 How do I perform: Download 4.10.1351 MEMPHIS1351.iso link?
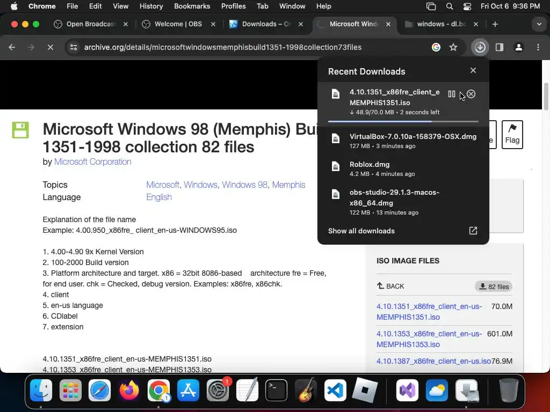pos(429,312)
